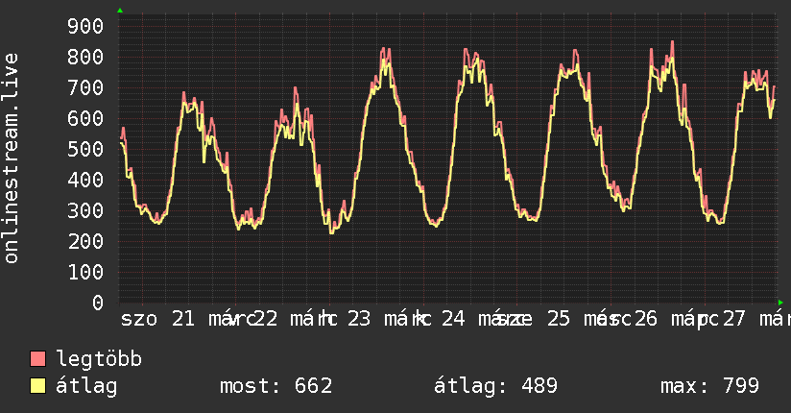791x413 pixels.
Task: Click the 900 y-axis label
Action: [85, 26]
